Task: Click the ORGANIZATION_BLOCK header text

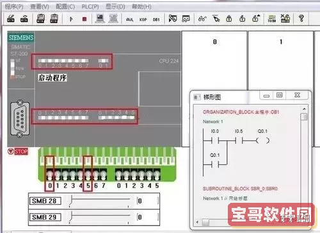Action: (241, 112)
